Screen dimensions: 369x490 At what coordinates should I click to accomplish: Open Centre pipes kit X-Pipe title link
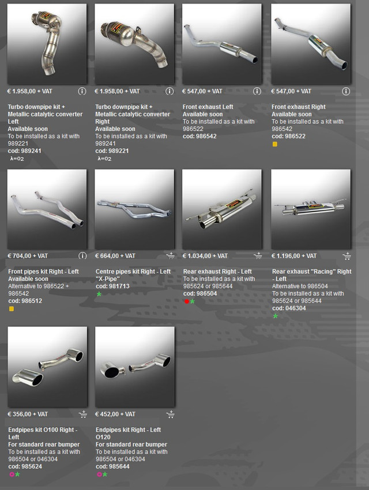[x=133, y=275]
